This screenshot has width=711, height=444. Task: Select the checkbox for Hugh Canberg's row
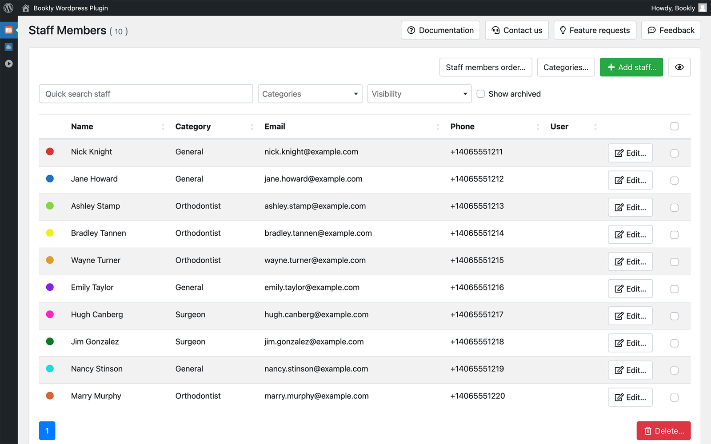click(x=674, y=316)
